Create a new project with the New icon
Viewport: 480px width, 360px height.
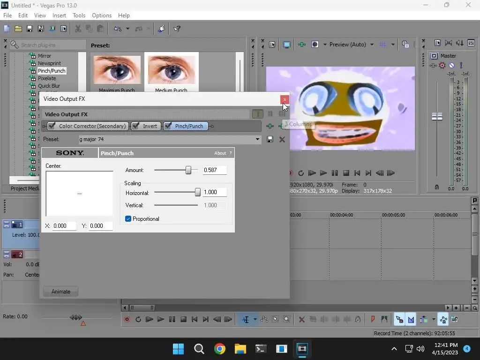7,29
